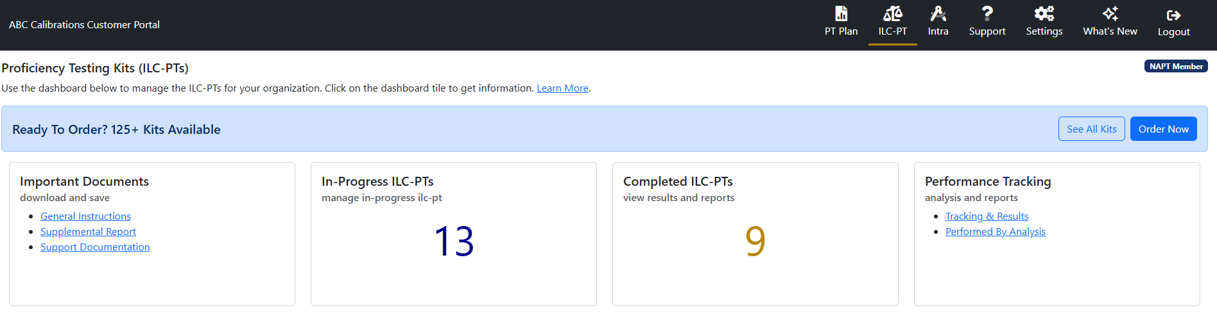Click the Ready To Order banner text
Image resolution: width=1217 pixels, height=326 pixels.
pos(116,129)
